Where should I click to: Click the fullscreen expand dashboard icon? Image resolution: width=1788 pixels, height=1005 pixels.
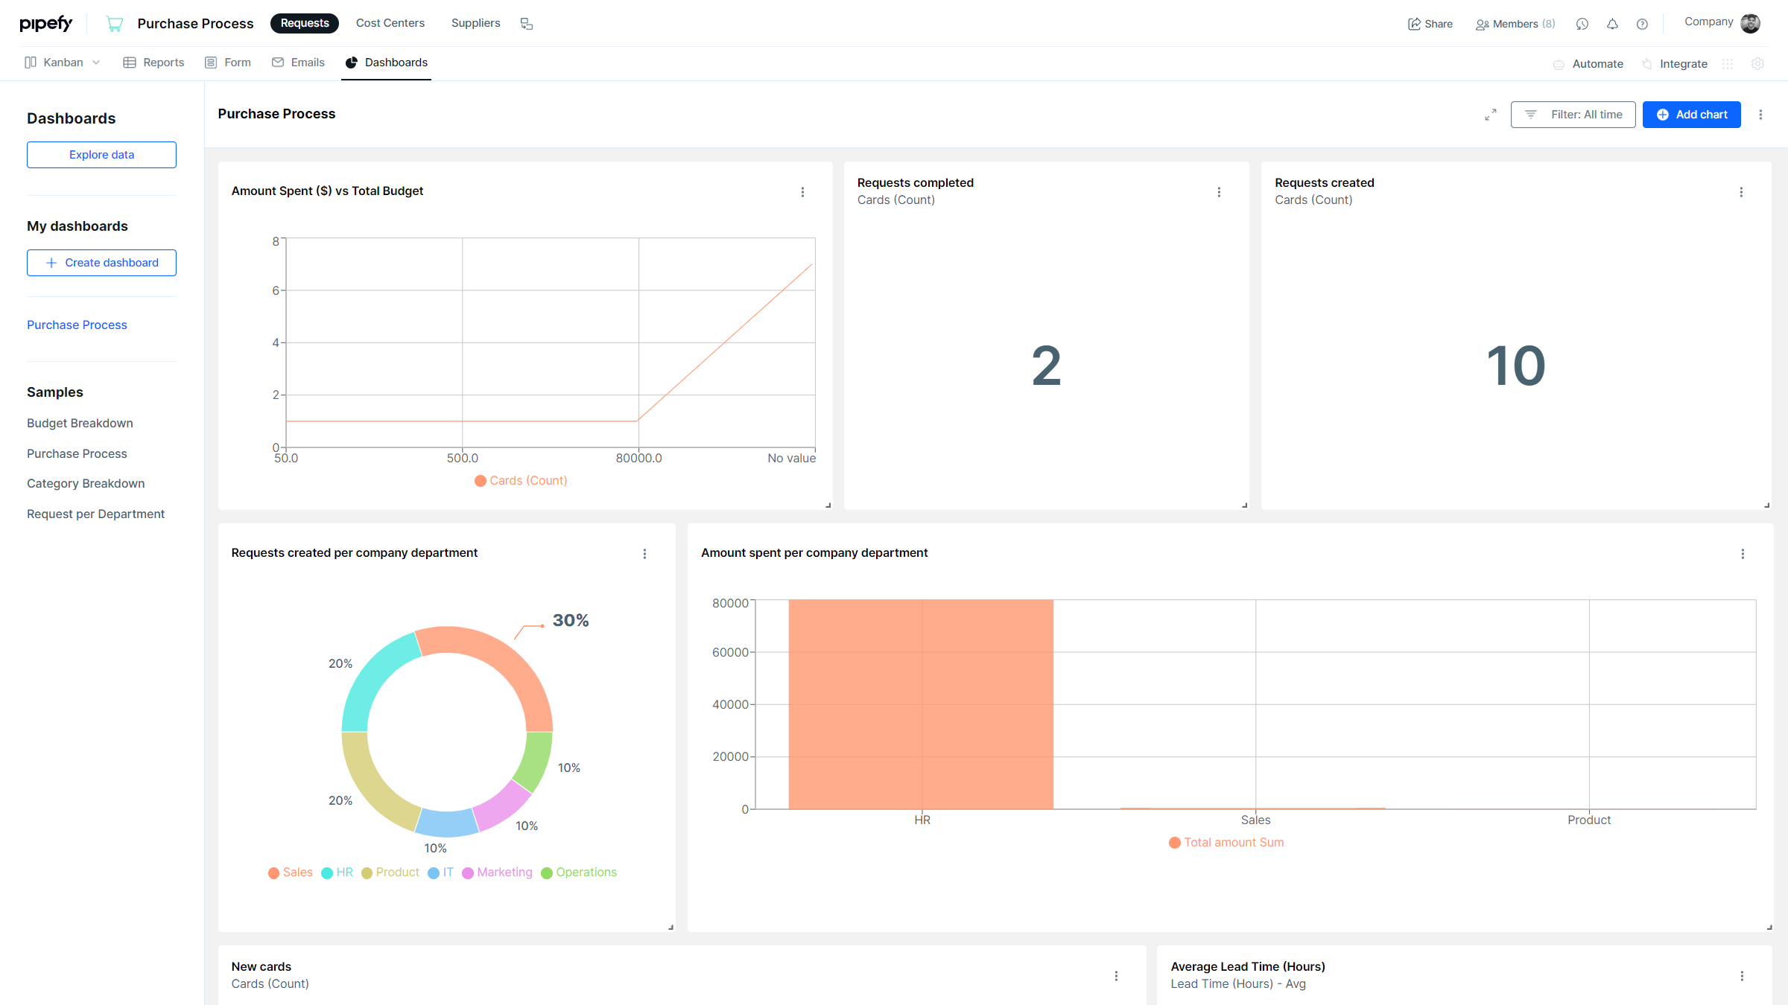coord(1490,115)
